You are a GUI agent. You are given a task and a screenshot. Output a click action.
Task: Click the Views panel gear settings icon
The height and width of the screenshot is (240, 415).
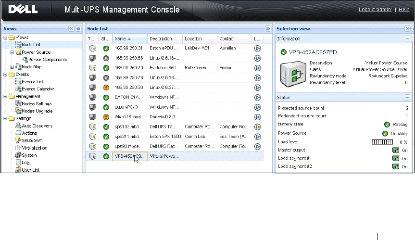click(x=78, y=29)
